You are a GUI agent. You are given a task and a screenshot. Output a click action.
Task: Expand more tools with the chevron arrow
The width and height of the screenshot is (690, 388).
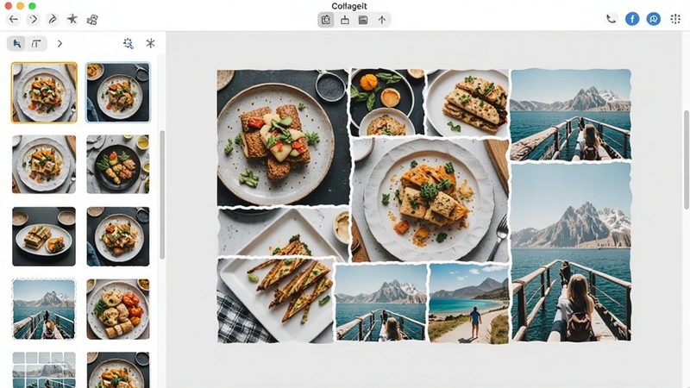click(60, 44)
